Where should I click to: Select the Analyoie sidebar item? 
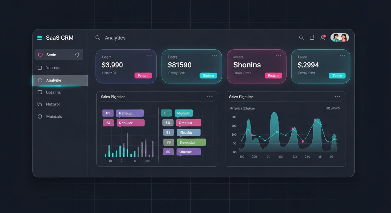(54, 80)
